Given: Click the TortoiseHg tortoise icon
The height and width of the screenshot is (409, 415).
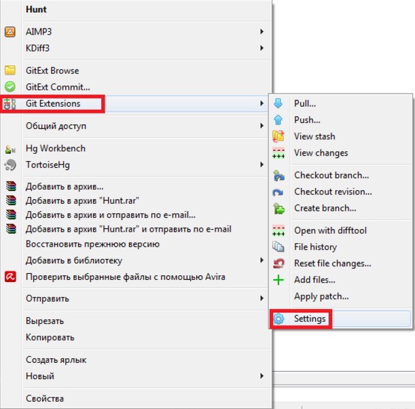Looking at the screenshot, I should [10, 165].
